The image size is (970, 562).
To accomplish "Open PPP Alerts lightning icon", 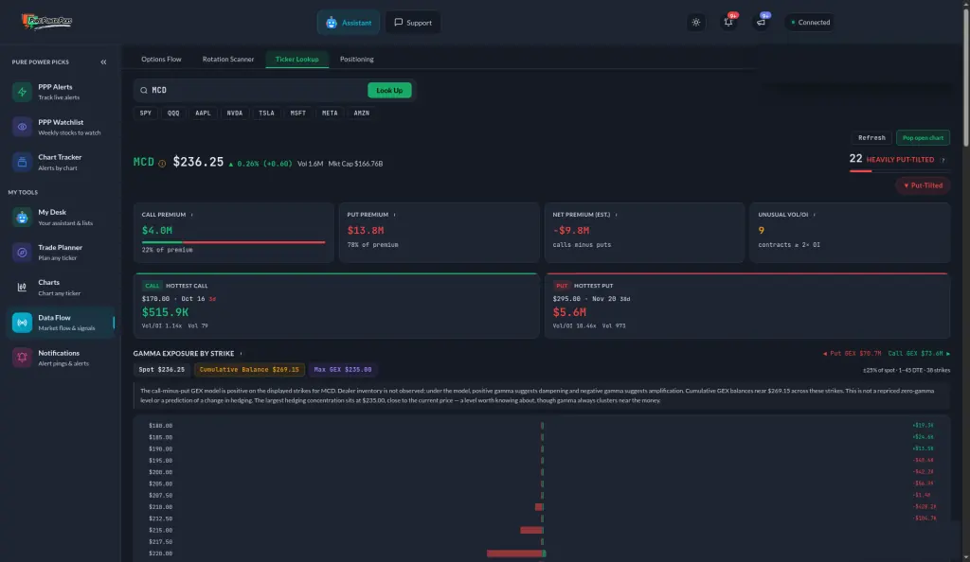I will [x=23, y=92].
